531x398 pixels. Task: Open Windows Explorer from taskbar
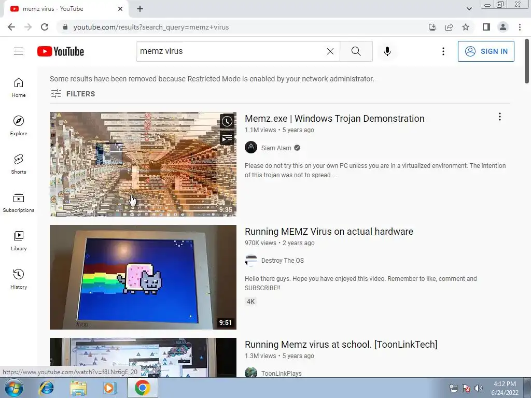pyautogui.click(x=78, y=388)
